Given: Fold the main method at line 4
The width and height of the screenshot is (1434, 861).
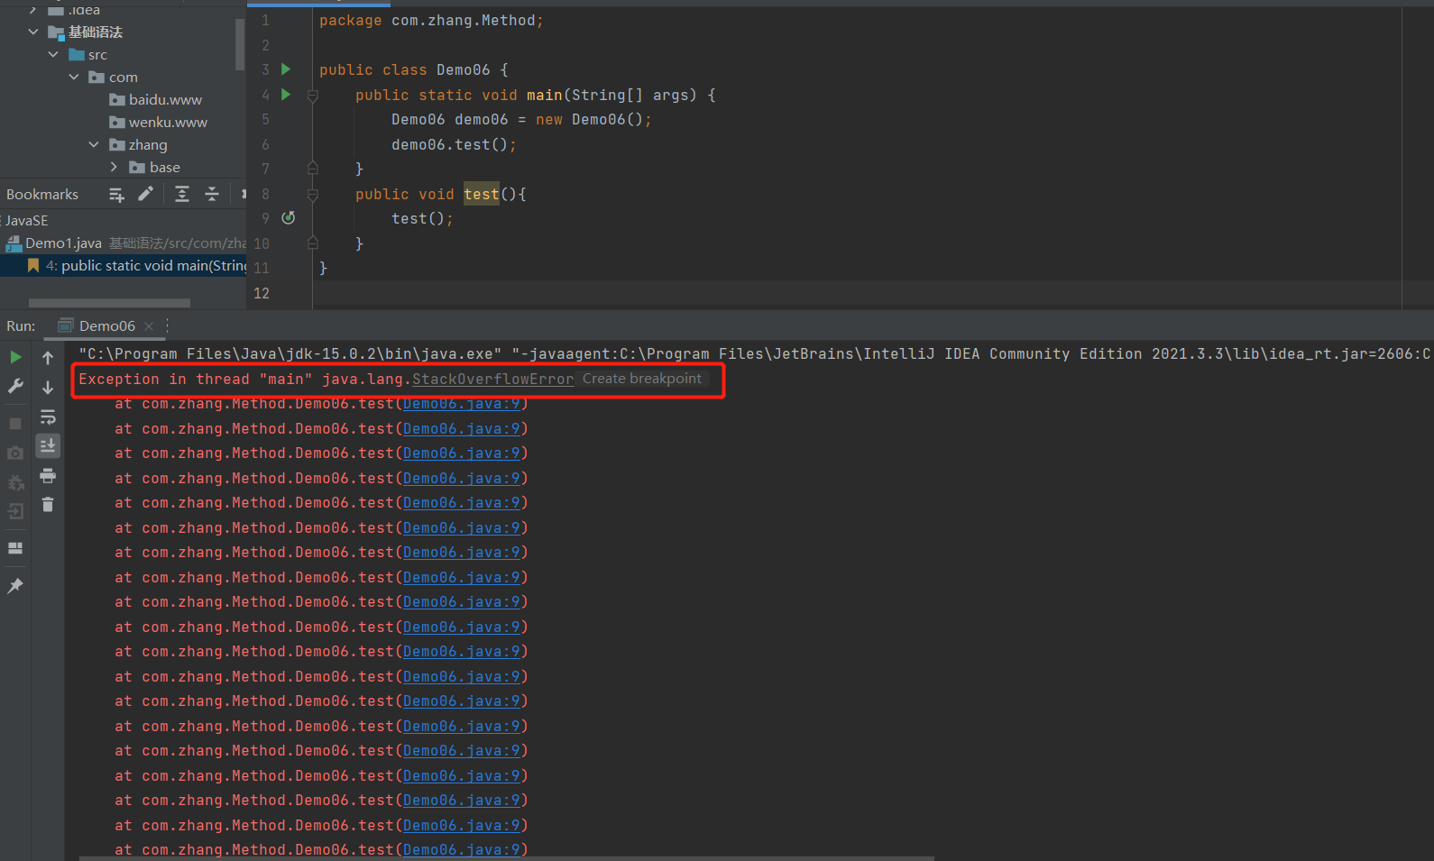Looking at the screenshot, I should point(313,96).
